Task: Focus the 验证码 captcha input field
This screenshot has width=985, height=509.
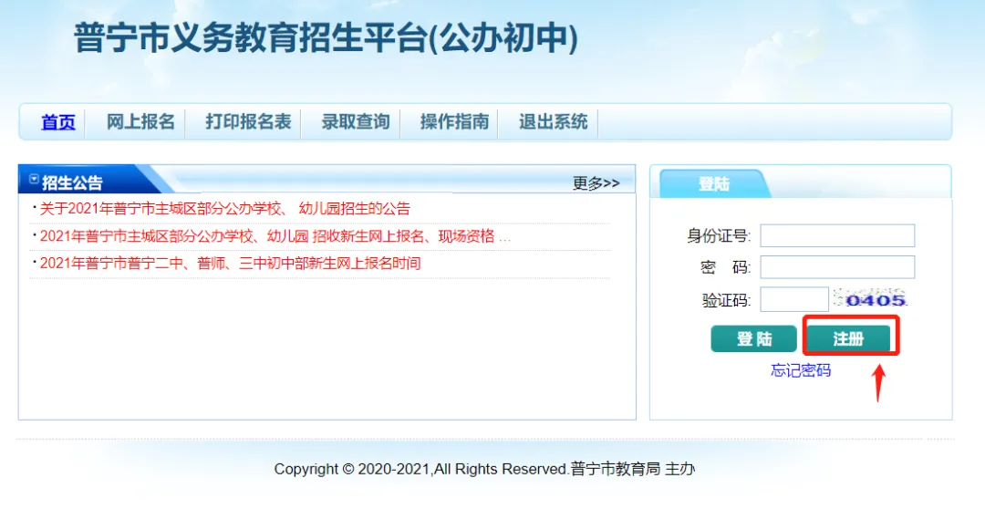Action: tap(794, 299)
